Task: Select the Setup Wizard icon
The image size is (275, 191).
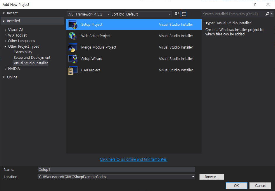Action: [73, 59]
